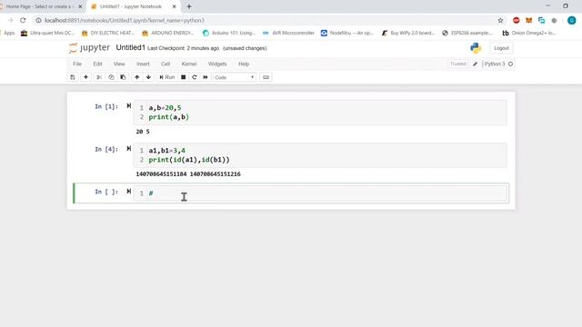Click the Trusted notebook indicator
The image size is (582, 327).
(x=457, y=64)
